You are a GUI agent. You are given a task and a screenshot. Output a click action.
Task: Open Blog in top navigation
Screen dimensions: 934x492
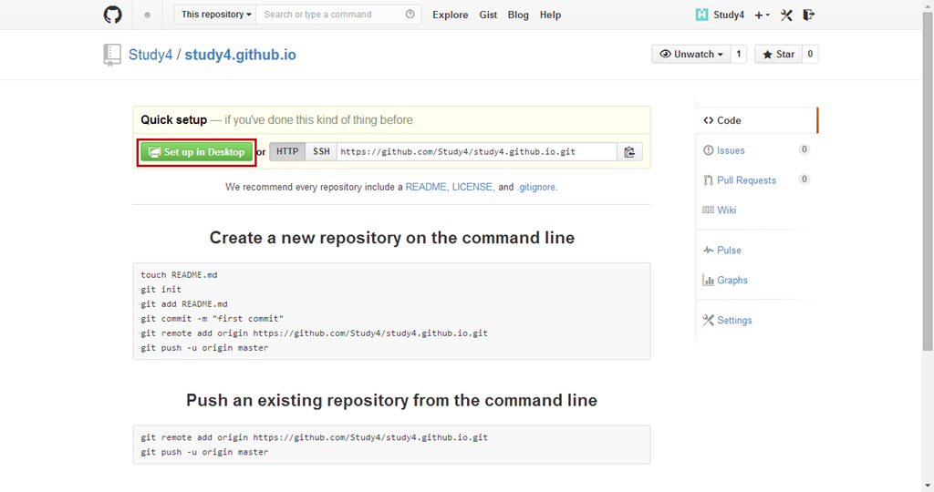tap(518, 15)
